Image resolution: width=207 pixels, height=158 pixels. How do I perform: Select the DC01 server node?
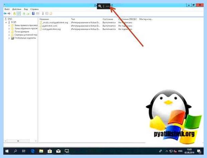[x=12, y=22]
